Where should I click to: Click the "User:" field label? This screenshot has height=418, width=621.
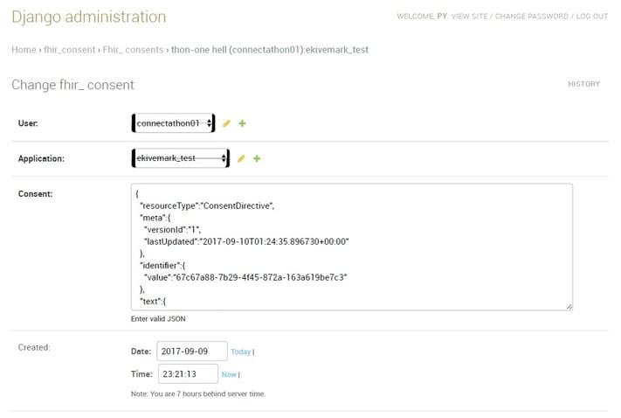pos(28,123)
